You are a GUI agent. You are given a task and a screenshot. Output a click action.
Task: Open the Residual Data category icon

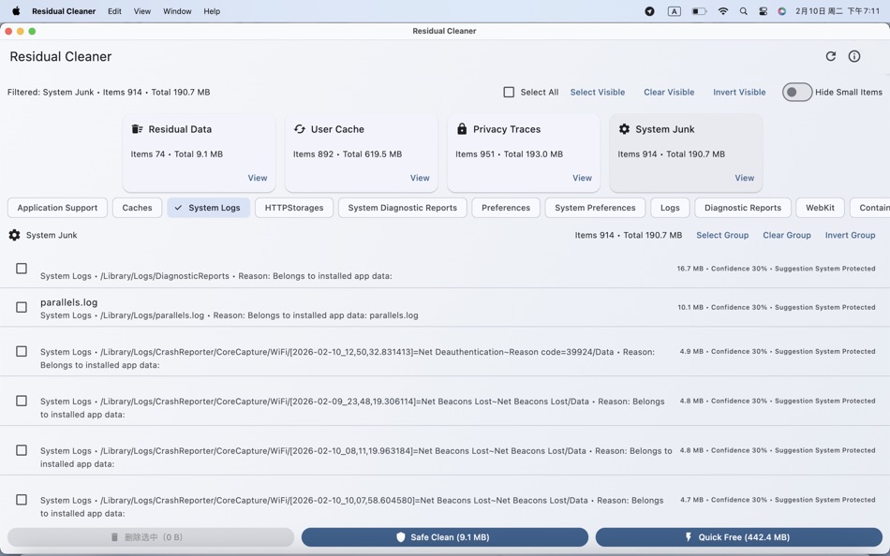tap(137, 128)
